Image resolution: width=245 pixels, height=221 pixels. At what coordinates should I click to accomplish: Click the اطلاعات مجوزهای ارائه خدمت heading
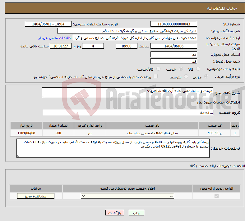coord(217,166)
